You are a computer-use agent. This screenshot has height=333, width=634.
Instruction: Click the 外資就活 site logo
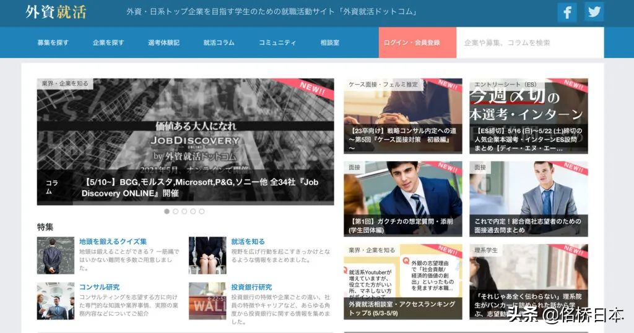pos(56,12)
